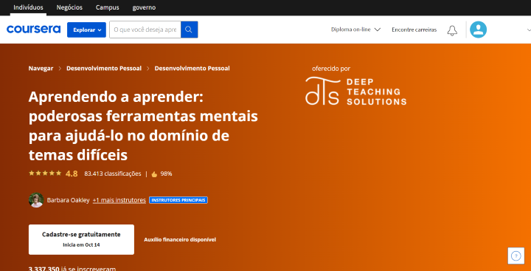Image resolution: width=531 pixels, height=271 pixels.
Task: Click the Encontre carreiras link
Action: pos(414,30)
